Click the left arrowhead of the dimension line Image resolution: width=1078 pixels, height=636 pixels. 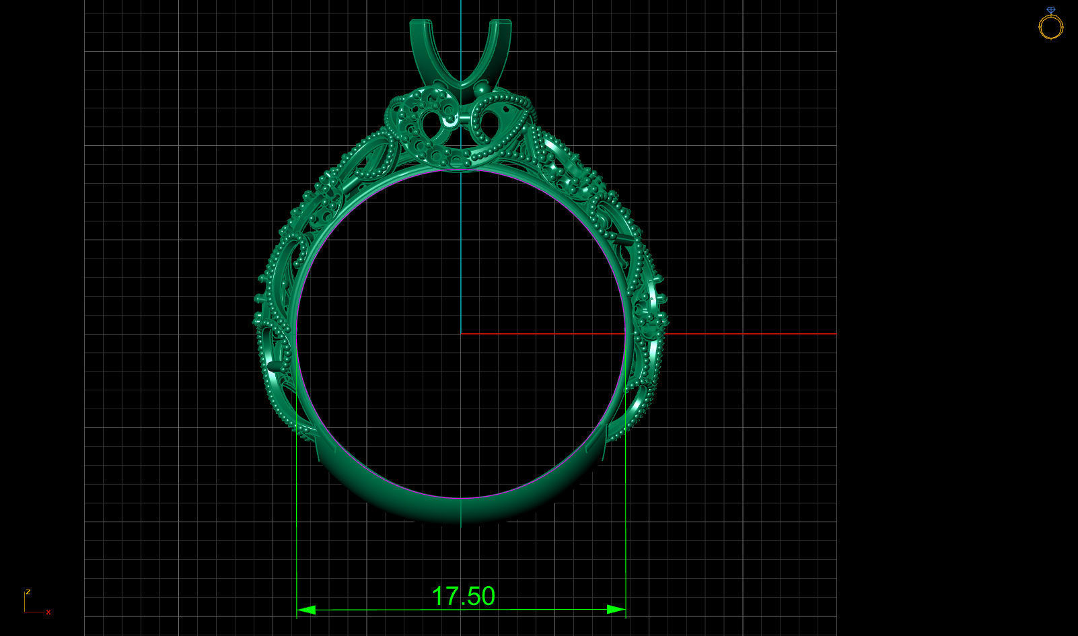(306, 610)
